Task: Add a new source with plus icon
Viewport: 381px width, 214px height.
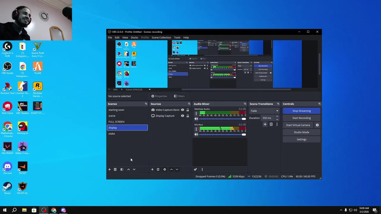Action: (152, 169)
